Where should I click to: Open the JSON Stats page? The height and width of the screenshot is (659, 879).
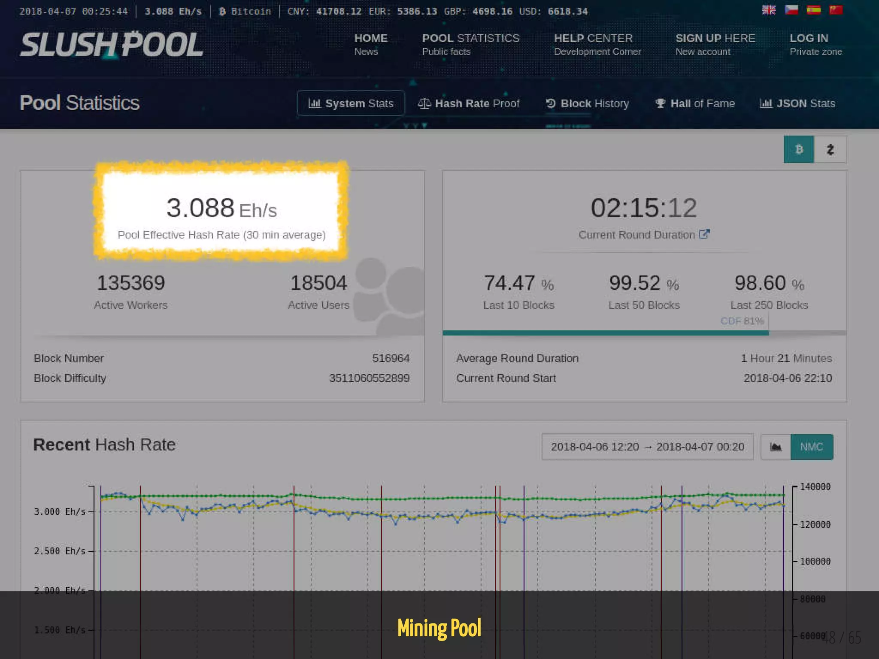tap(797, 103)
